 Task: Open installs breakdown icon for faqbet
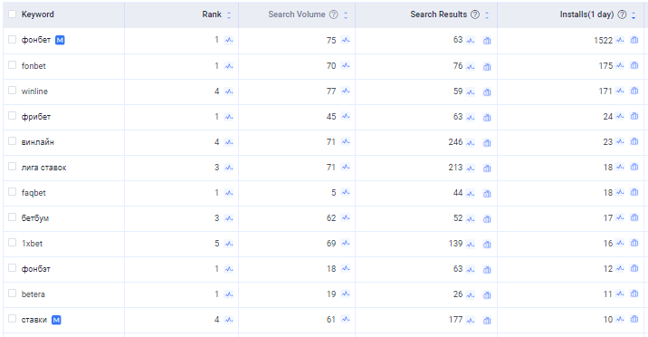coord(634,193)
